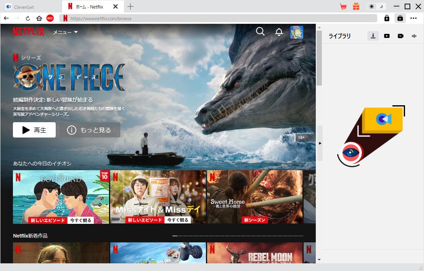The image size is (424, 271).
Task: Open the gift box promotions icon
Action: pyautogui.click(x=356, y=6)
